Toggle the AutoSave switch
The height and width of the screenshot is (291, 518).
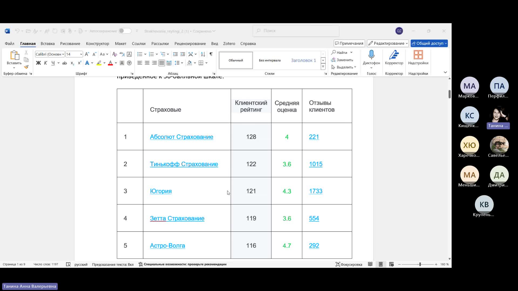[x=125, y=31]
